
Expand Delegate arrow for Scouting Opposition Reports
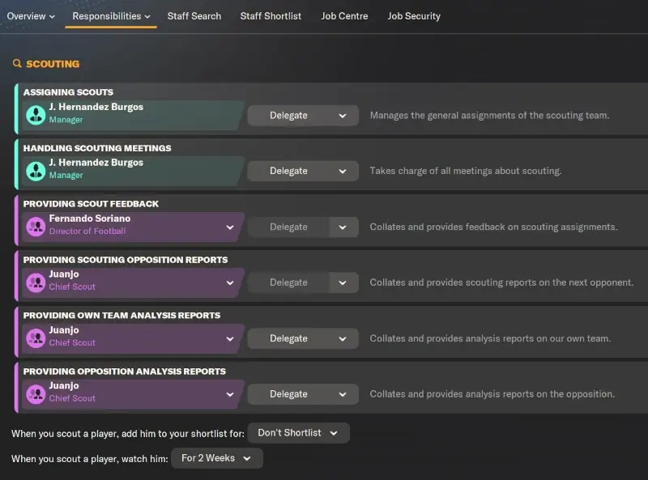pyautogui.click(x=343, y=283)
